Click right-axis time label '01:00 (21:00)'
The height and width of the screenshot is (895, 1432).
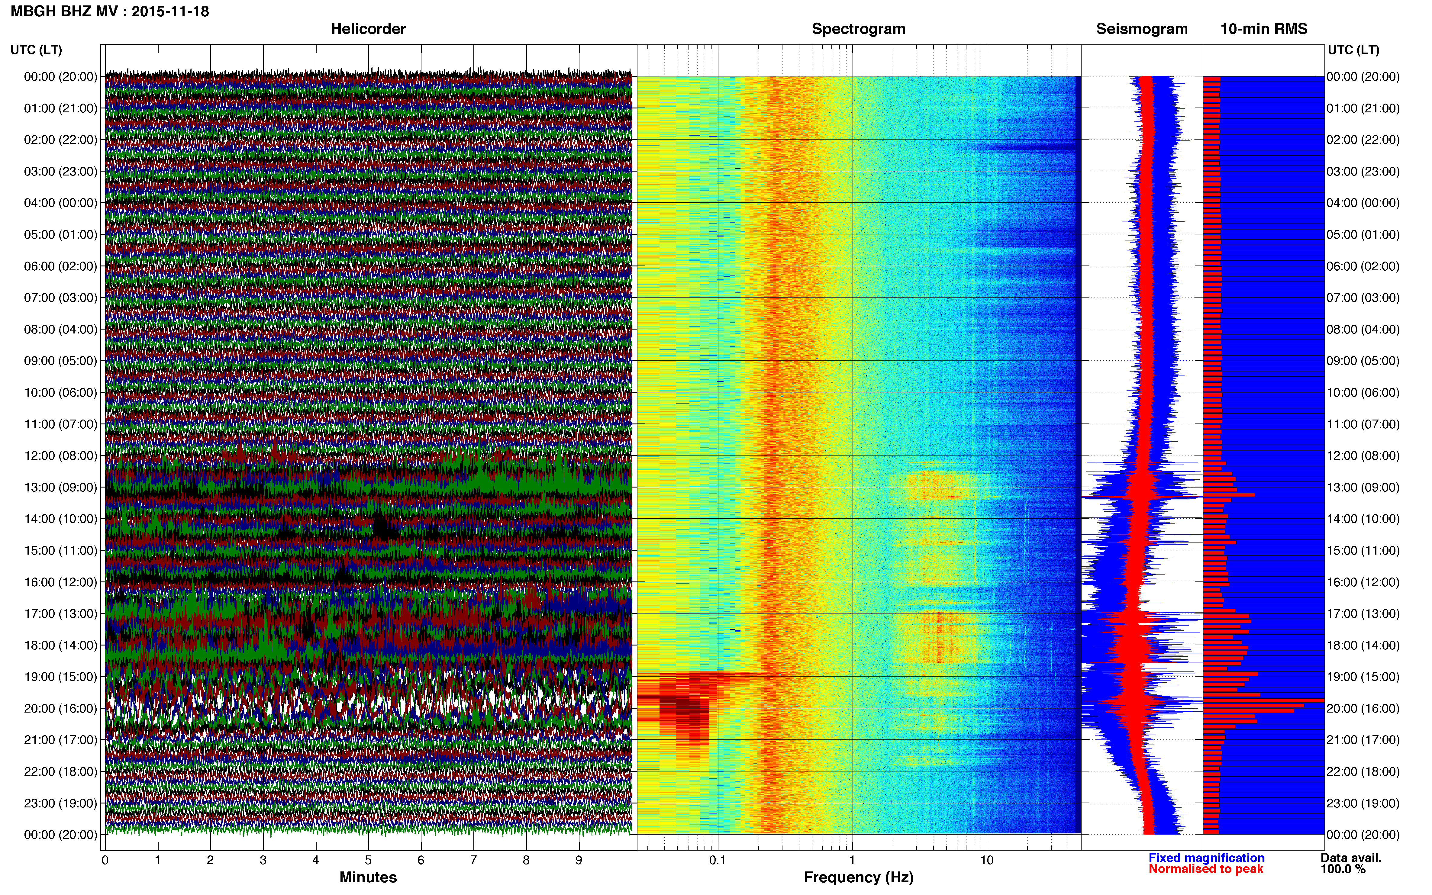click(1363, 108)
